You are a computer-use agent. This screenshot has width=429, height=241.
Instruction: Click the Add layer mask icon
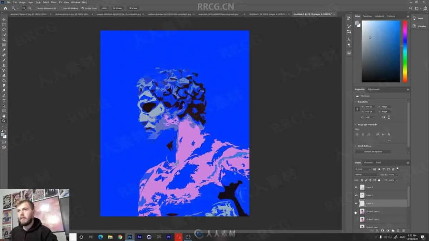click(382, 231)
